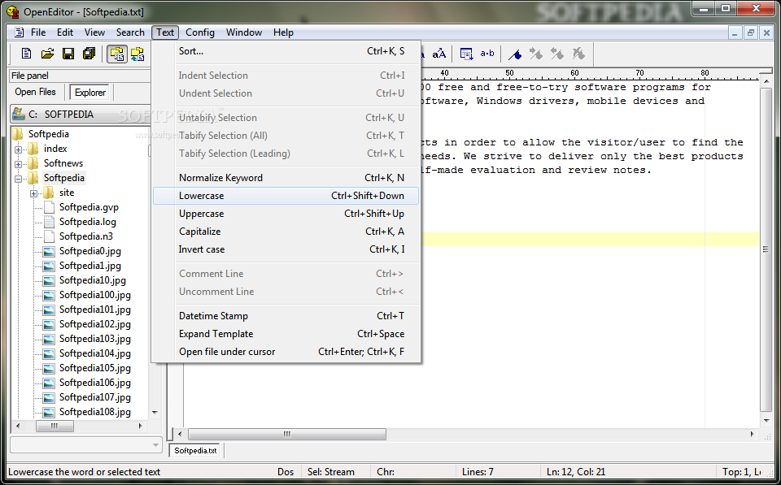Toggle the a·b show whitespace icon

[x=487, y=54]
